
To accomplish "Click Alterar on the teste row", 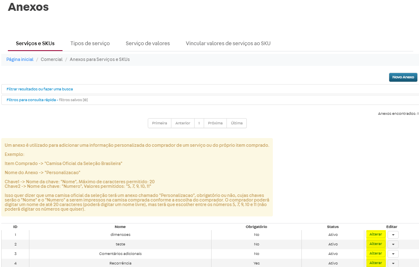I will pos(375,244).
